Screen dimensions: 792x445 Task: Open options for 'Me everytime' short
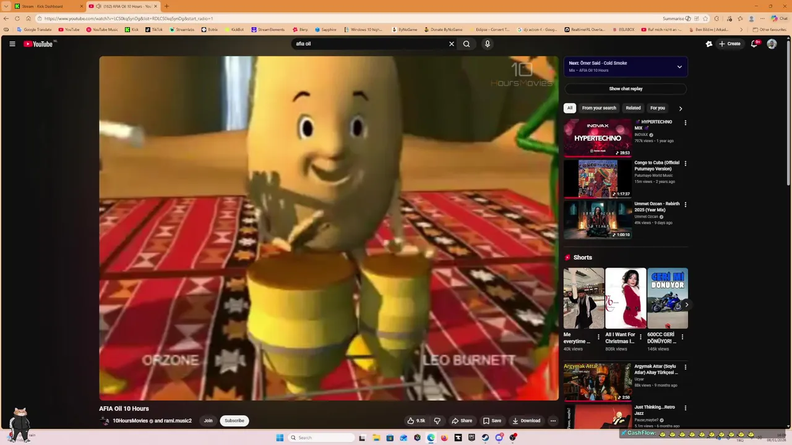(598, 337)
